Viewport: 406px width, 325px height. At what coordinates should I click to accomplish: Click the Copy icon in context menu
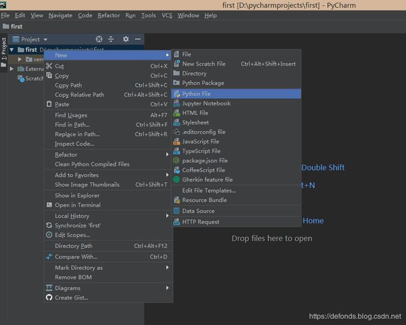49,75
